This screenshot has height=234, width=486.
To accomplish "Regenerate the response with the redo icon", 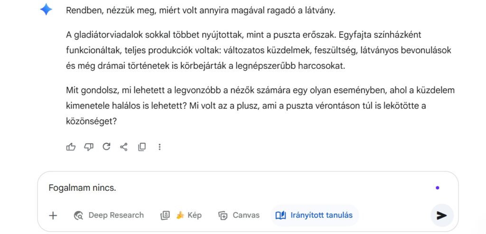I will click(x=106, y=147).
